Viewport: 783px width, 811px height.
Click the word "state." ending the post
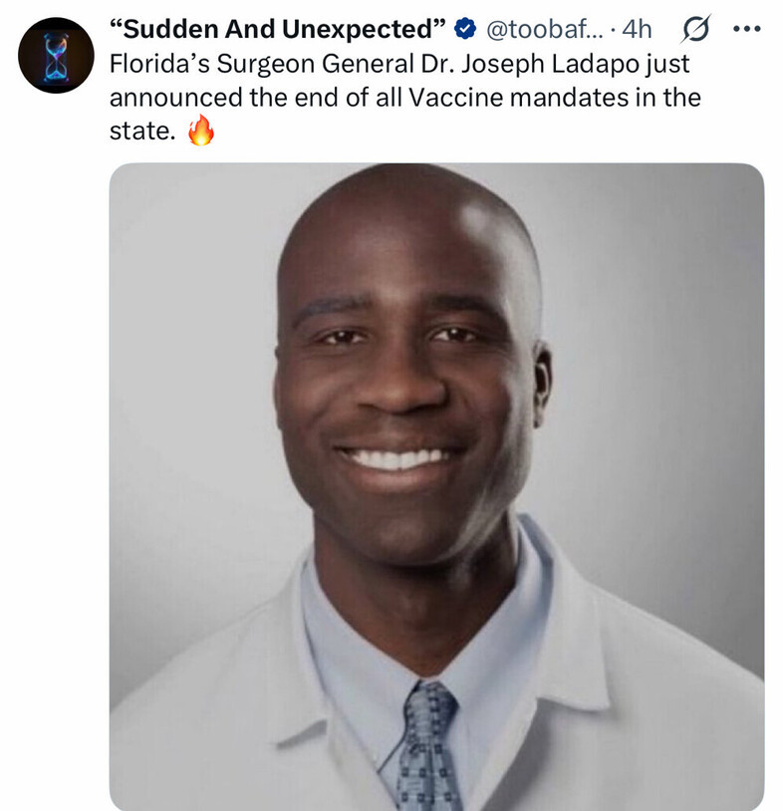(142, 131)
